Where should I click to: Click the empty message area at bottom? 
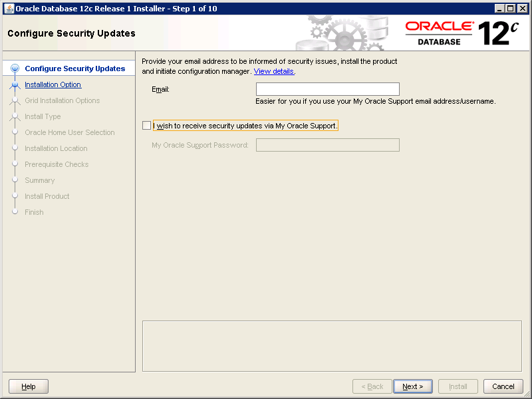click(x=332, y=346)
